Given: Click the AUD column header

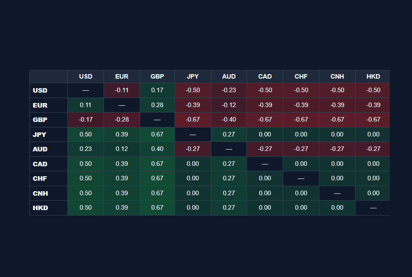Looking at the screenshot, I should click(x=228, y=77).
